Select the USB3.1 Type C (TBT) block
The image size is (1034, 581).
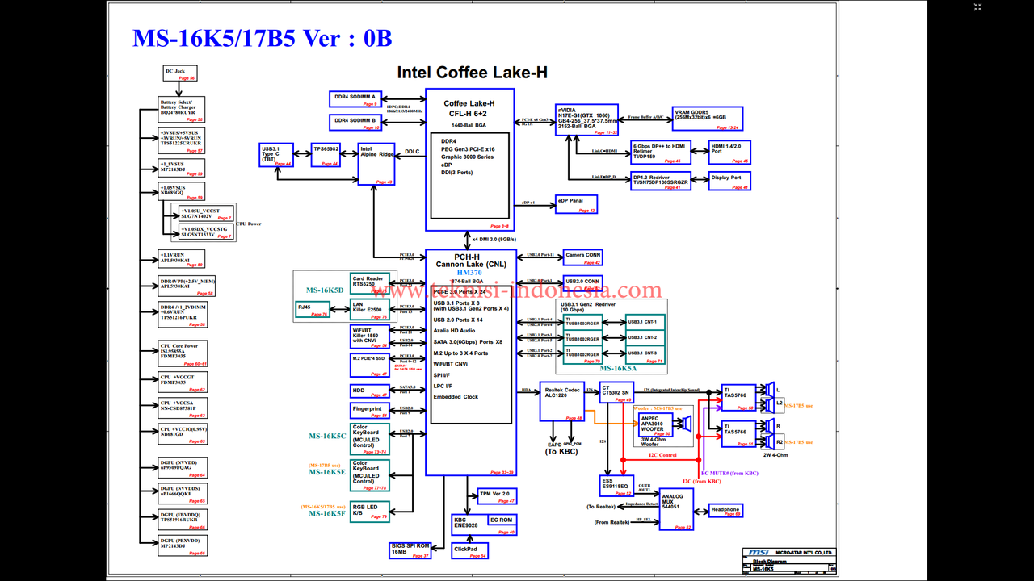click(276, 155)
